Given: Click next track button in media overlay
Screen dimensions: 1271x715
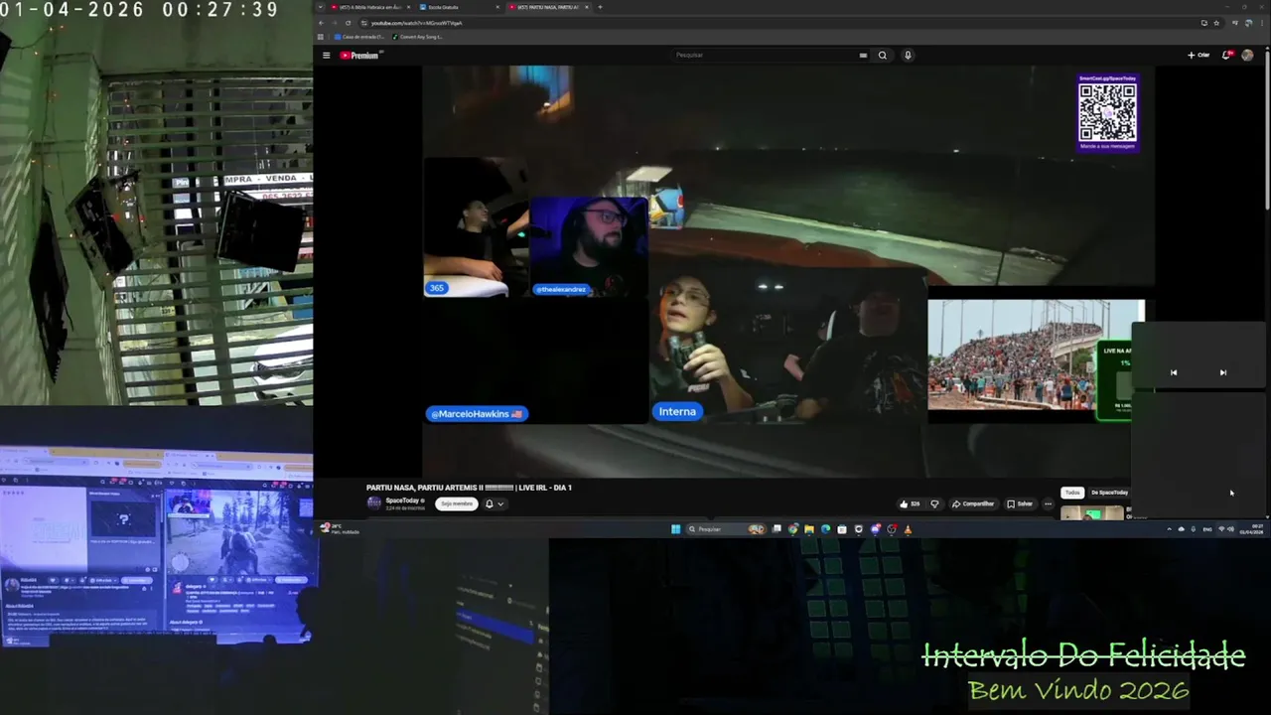Looking at the screenshot, I should tap(1223, 372).
